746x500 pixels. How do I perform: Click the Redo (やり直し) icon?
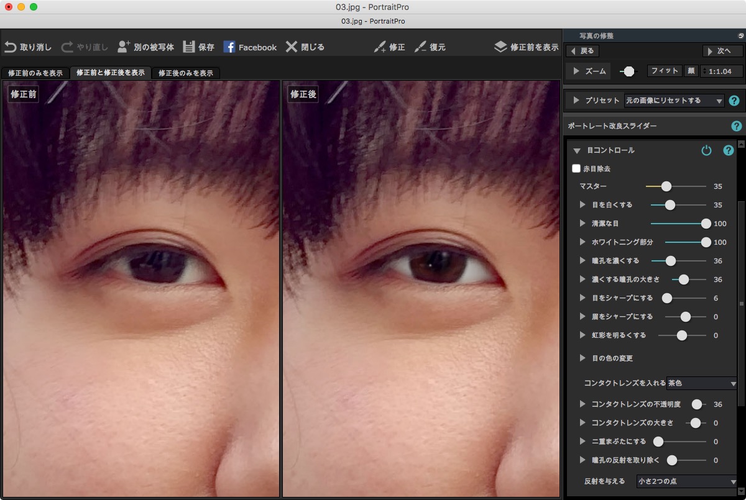click(x=67, y=47)
